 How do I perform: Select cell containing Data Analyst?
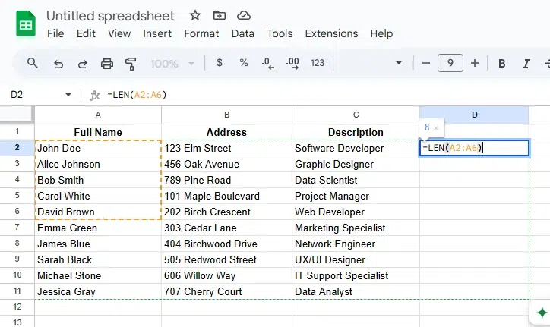[356, 291]
